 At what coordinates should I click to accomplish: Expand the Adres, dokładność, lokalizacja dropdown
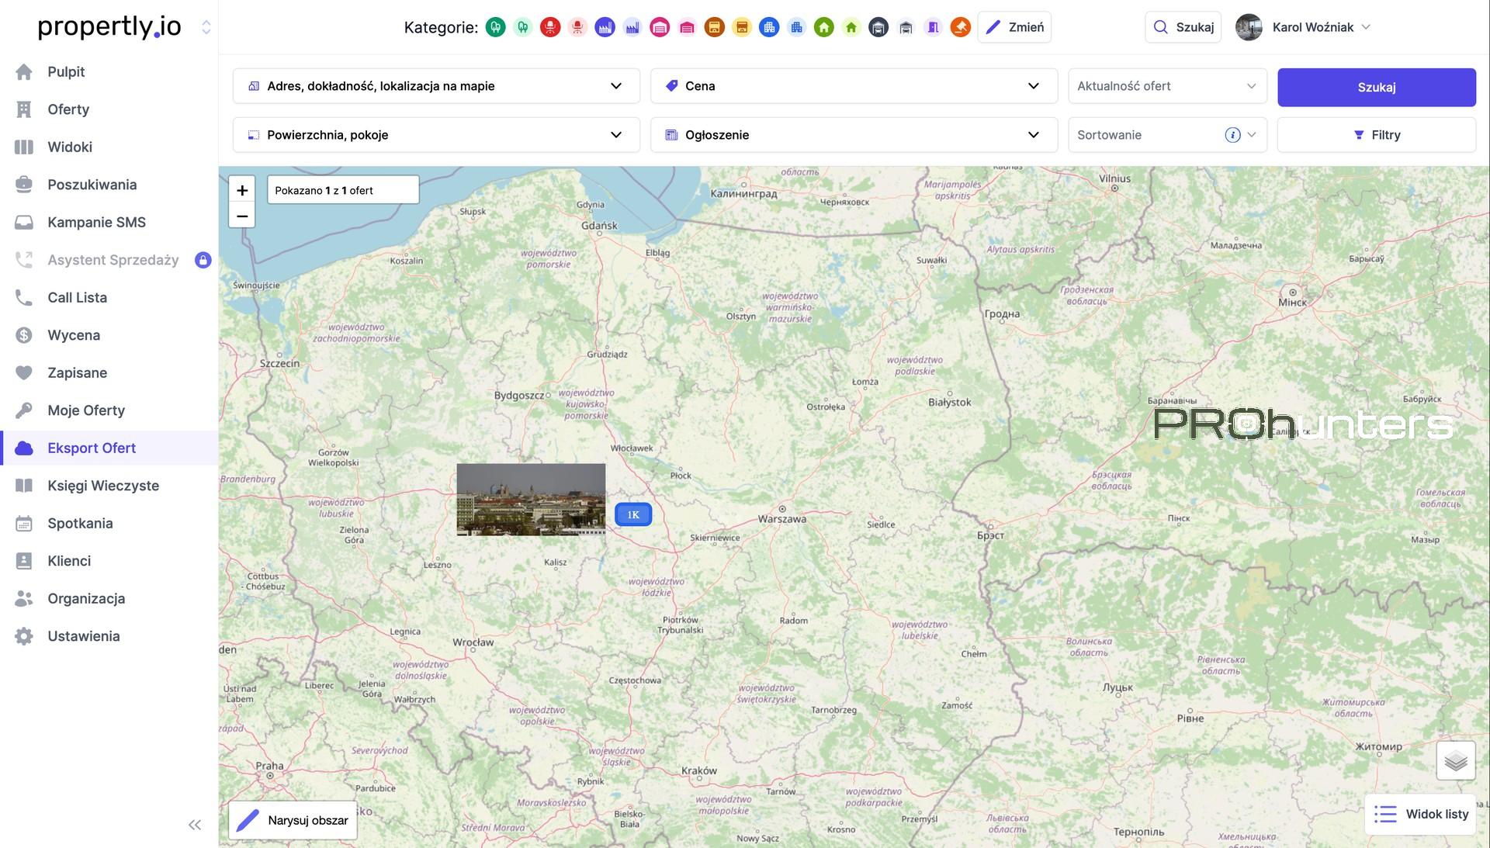(436, 86)
